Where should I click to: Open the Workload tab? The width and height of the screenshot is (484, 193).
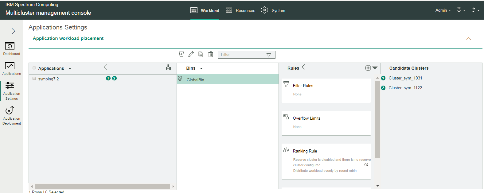click(205, 10)
